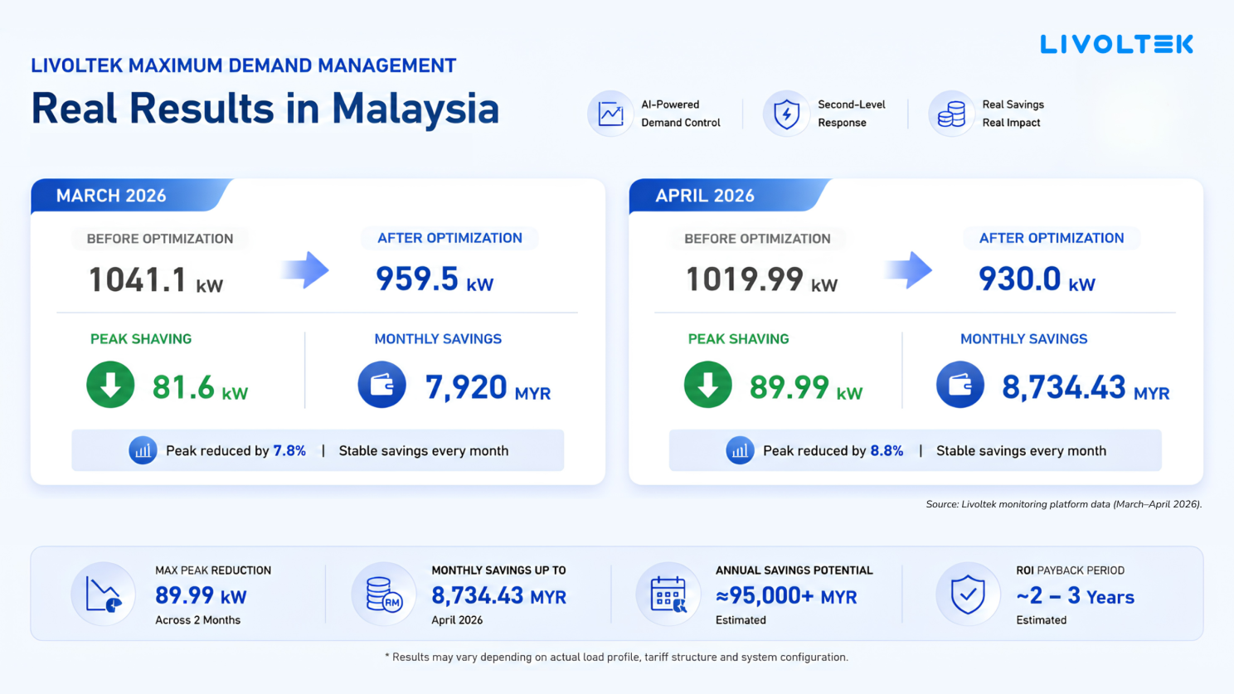Click the 1019.99 kW value

(x=761, y=280)
